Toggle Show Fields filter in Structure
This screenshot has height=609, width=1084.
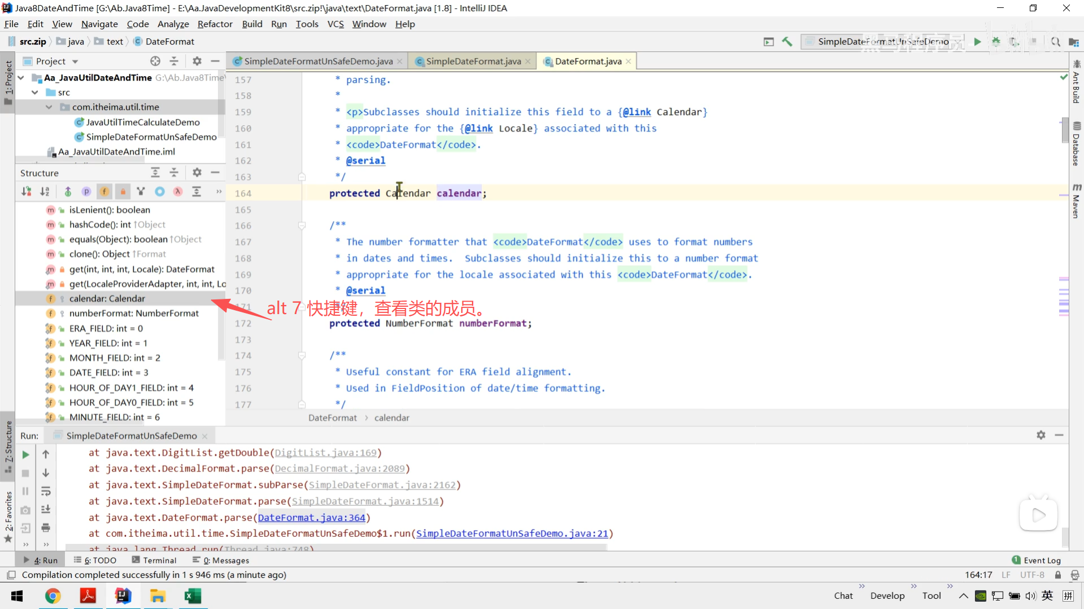pos(104,192)
